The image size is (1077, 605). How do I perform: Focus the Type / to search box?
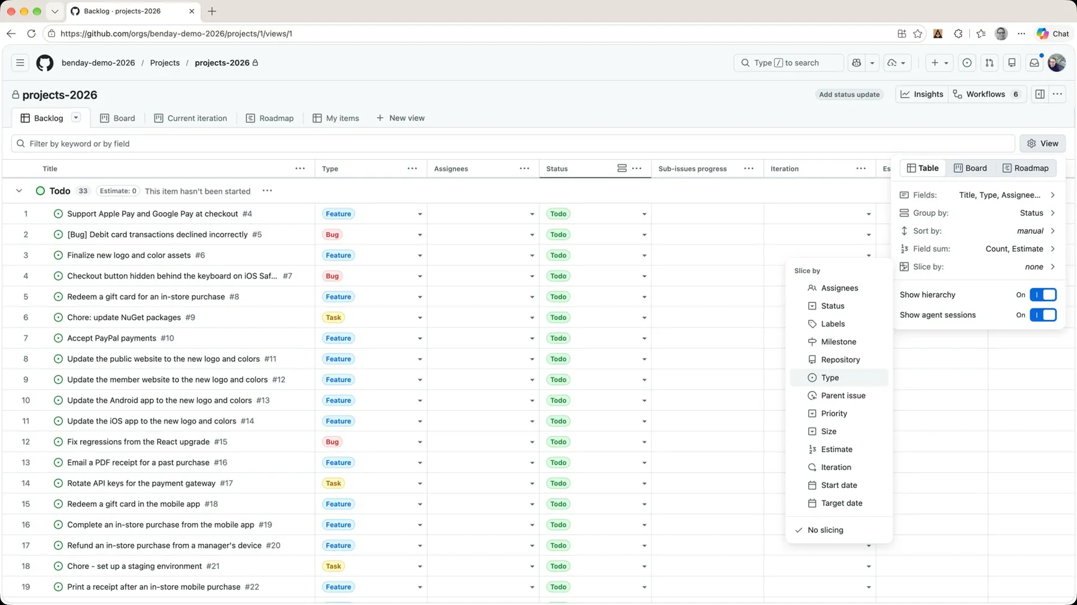point(788,63)
